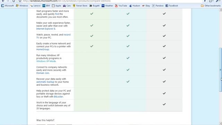Open the FaceBook bookmark
The image size is (222, 125).
172,6
